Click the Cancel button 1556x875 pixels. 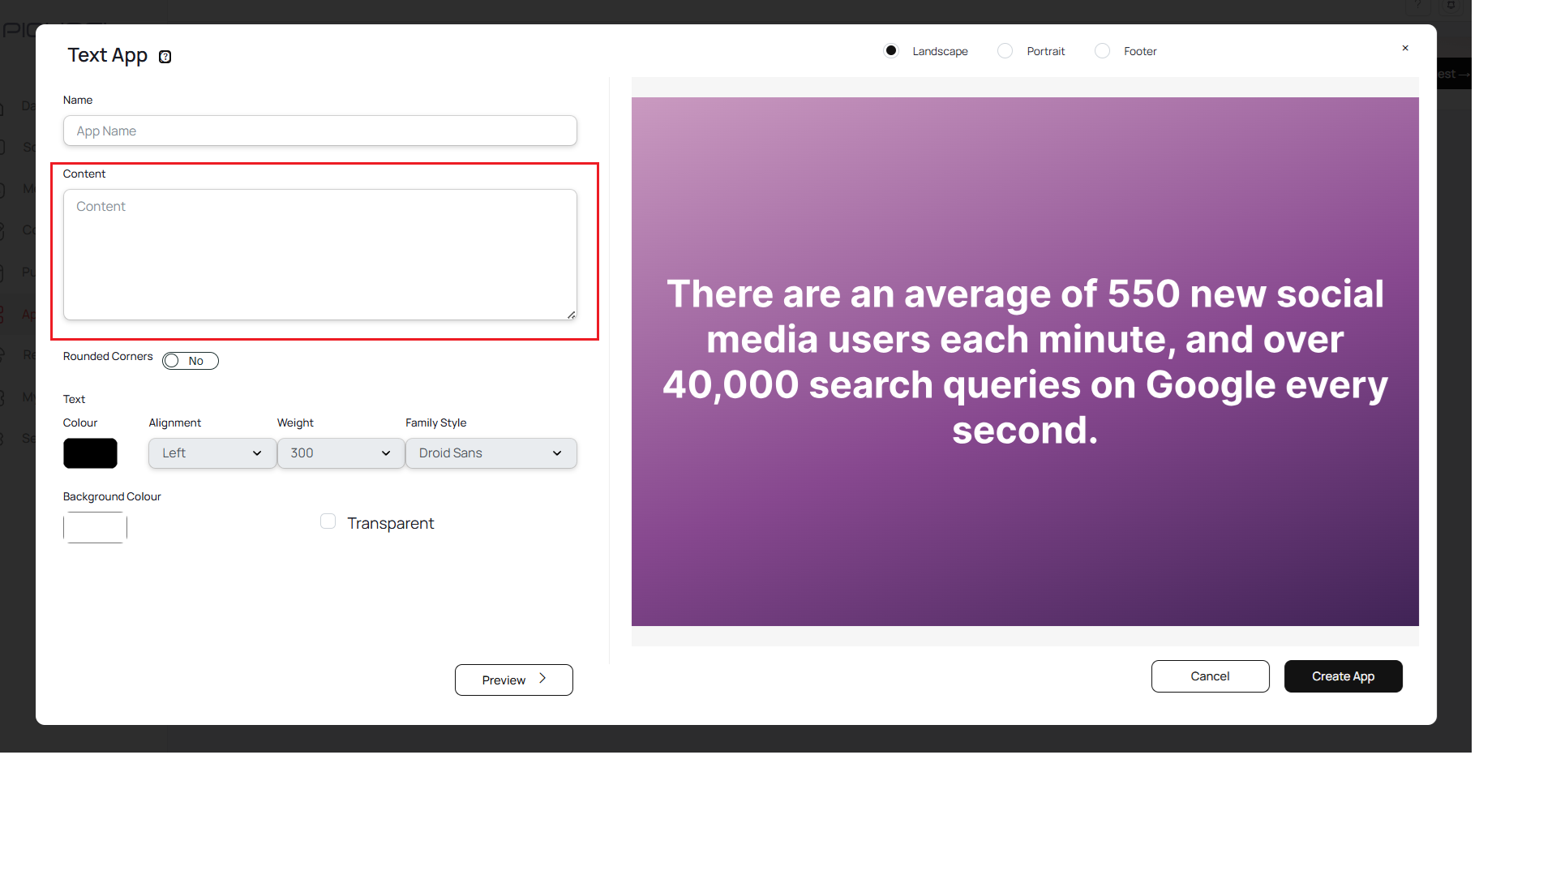(x=1210, y=676)
